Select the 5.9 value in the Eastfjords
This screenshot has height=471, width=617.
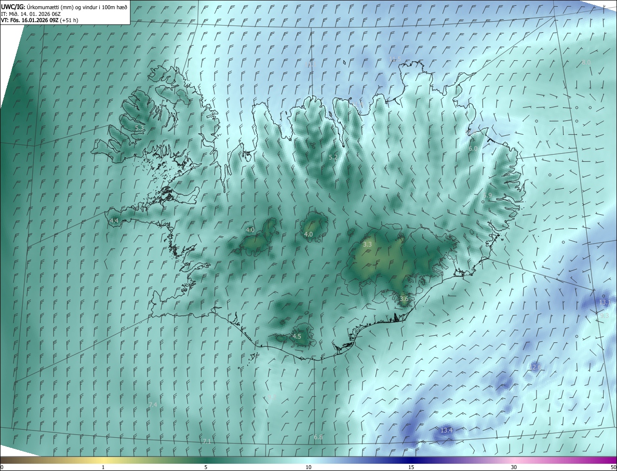pyautogui.click(x=487, y=196)
